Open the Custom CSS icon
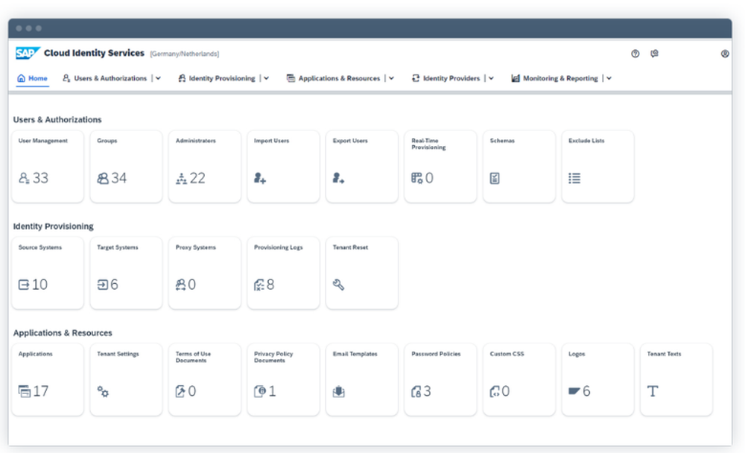Image resolution: width=745 pixels, height=453 pixels. [495, 390]
